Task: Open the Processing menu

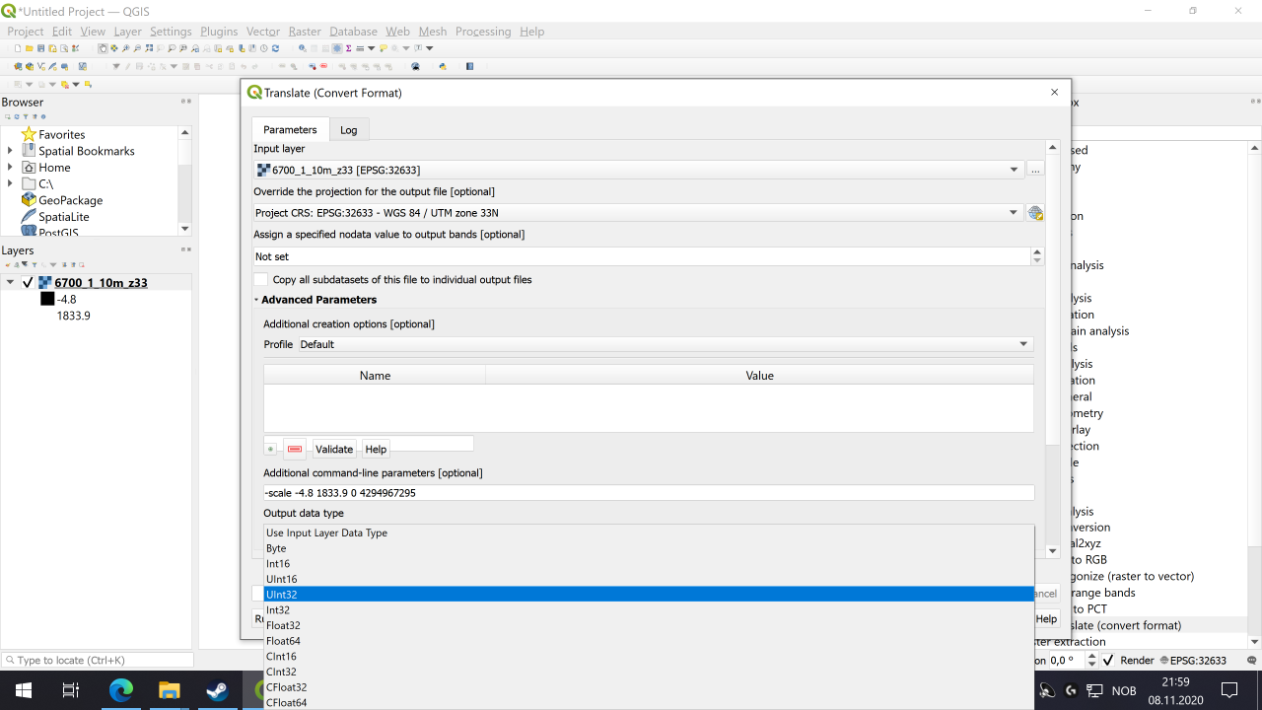Action: [483, 32]
